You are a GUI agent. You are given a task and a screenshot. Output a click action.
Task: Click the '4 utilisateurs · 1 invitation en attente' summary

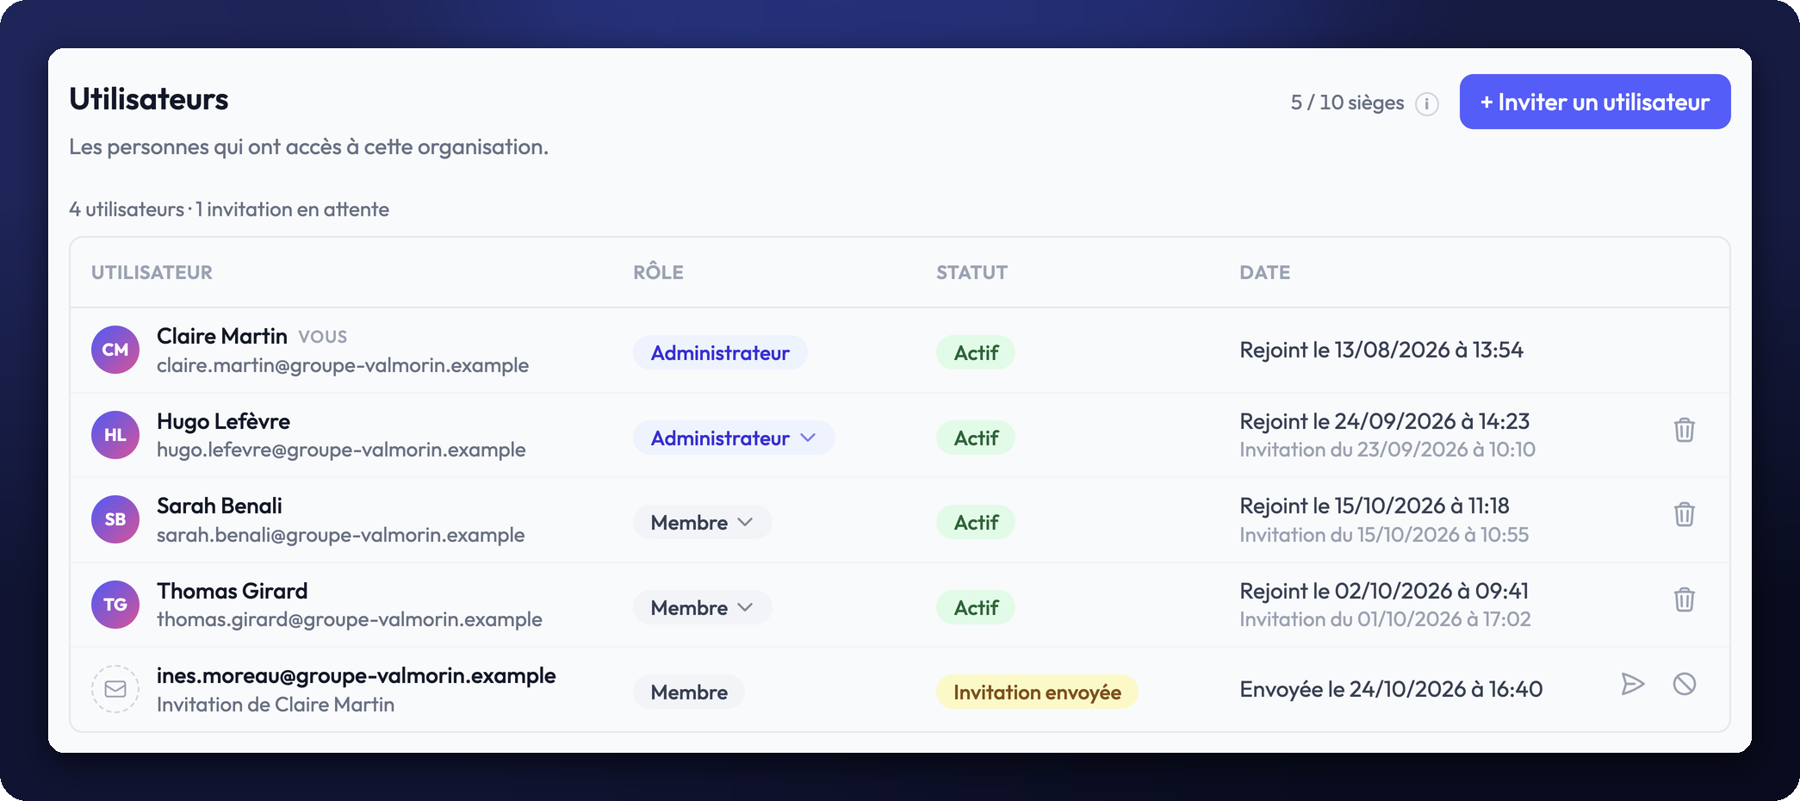(x=229, y=209)
